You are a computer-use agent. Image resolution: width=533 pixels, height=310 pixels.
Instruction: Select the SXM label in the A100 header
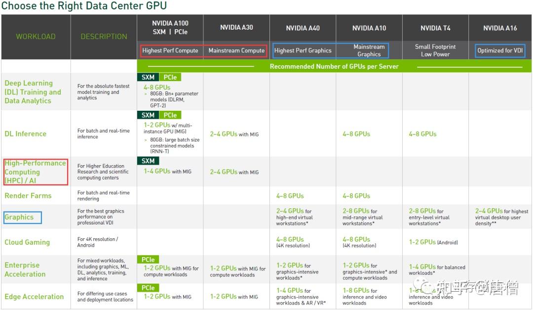pos(160,31)
